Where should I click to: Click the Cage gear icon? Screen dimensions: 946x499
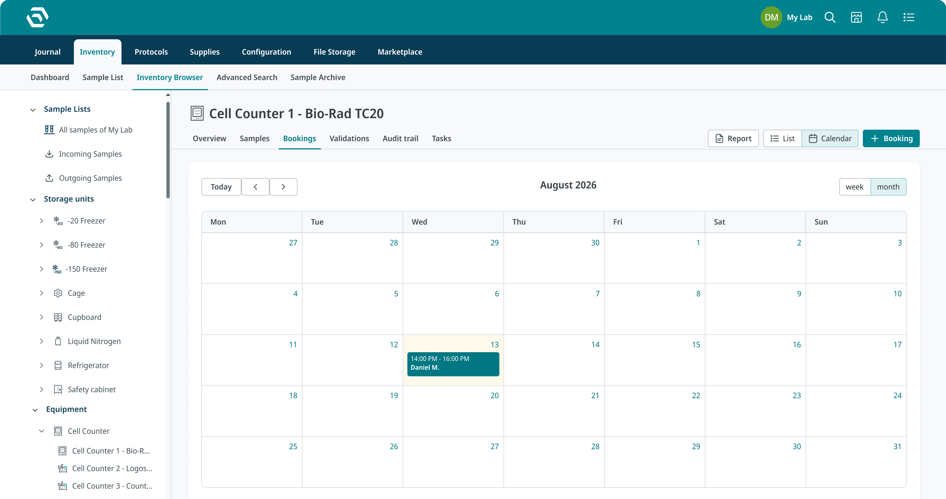click(58, 293)
